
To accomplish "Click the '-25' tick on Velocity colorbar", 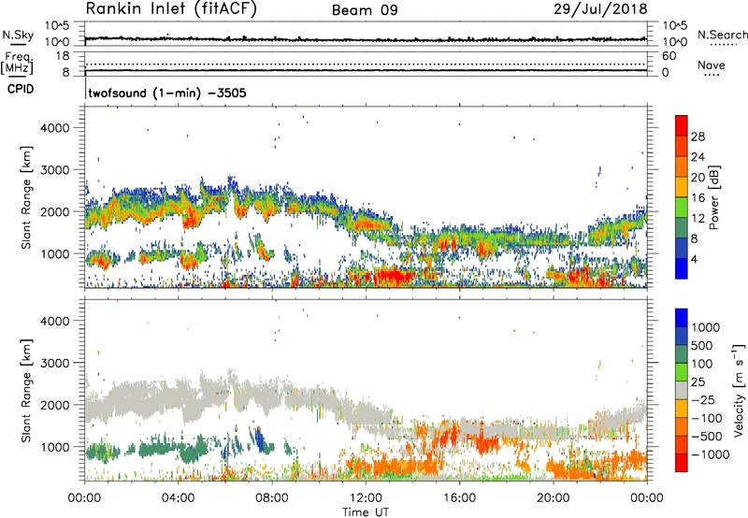I will click(703, 399).
